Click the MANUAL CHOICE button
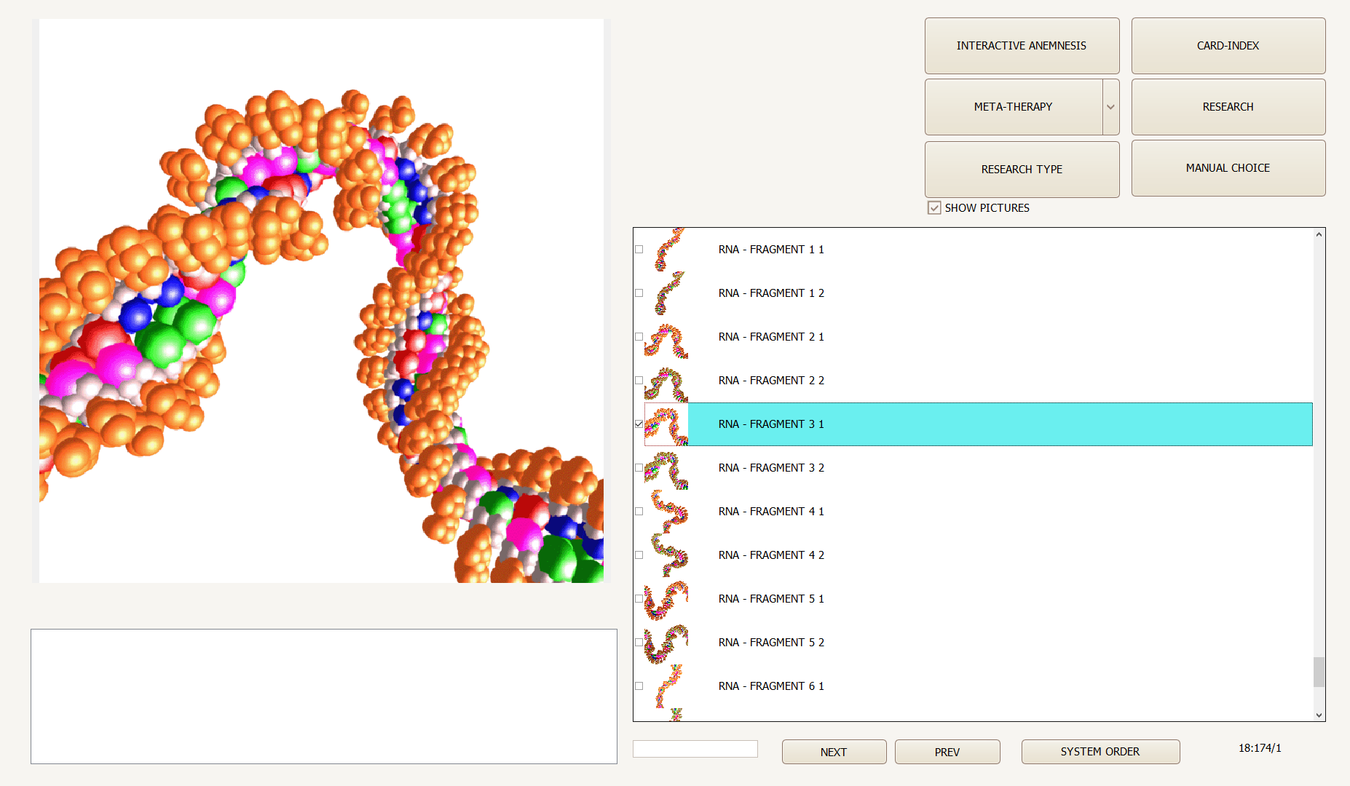Viewport: 1350px width, 786px height. [x=1228, y=168]
